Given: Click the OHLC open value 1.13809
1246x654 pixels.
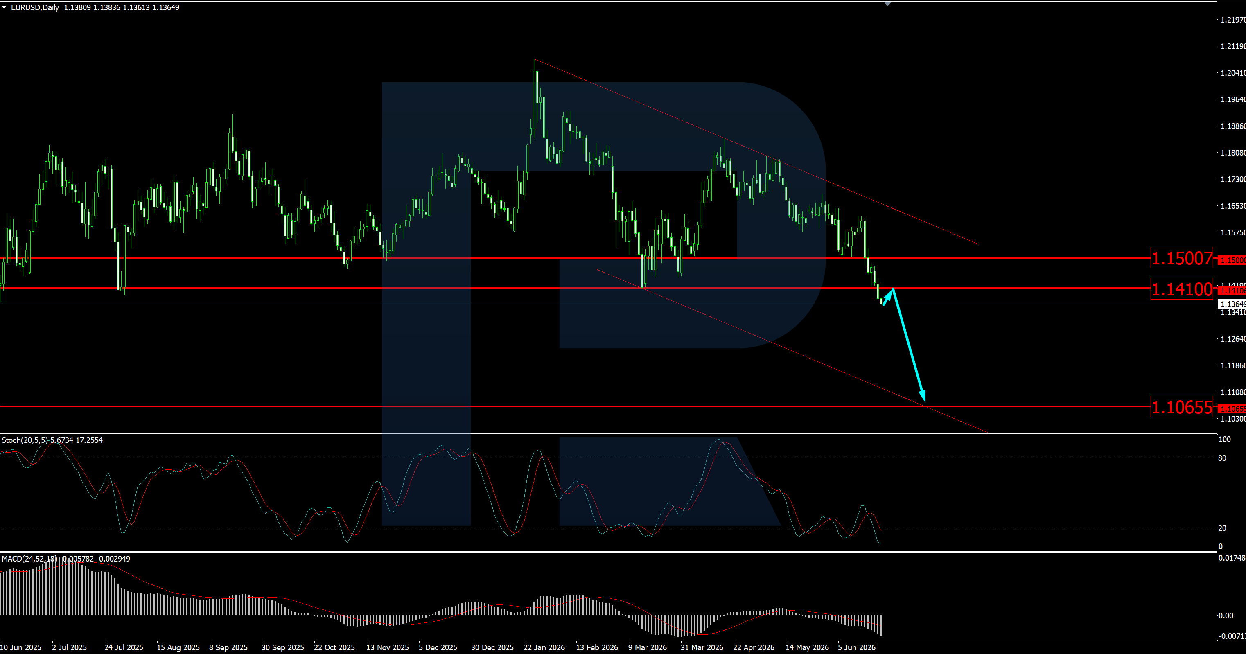Looking at the screenshot, I should pyautogui.click(x=77, y=7).
